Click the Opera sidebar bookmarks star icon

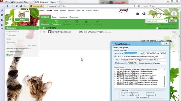click(2, 11)
